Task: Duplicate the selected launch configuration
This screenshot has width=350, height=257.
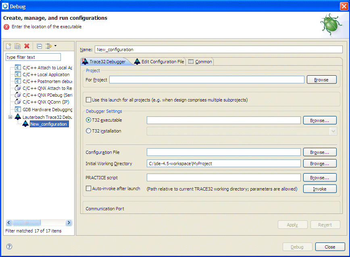Action: pyautogui.click(x=17, y=46)
